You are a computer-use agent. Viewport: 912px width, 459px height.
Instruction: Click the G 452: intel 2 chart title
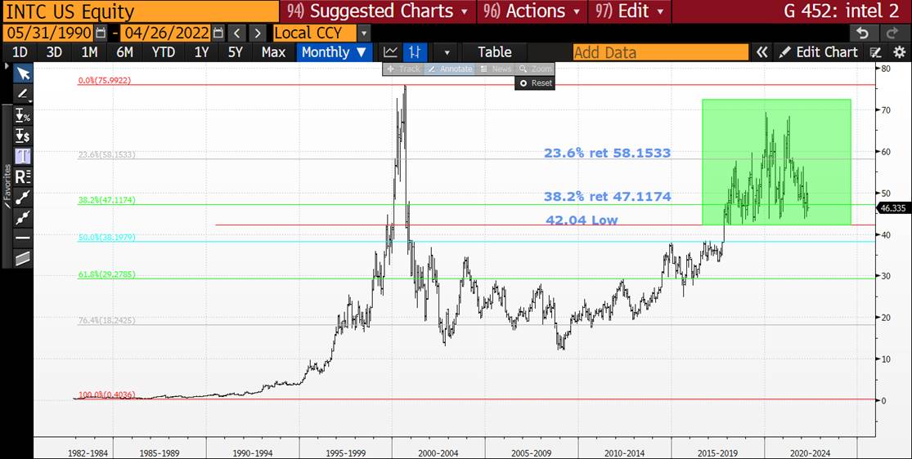coord(841,11)
